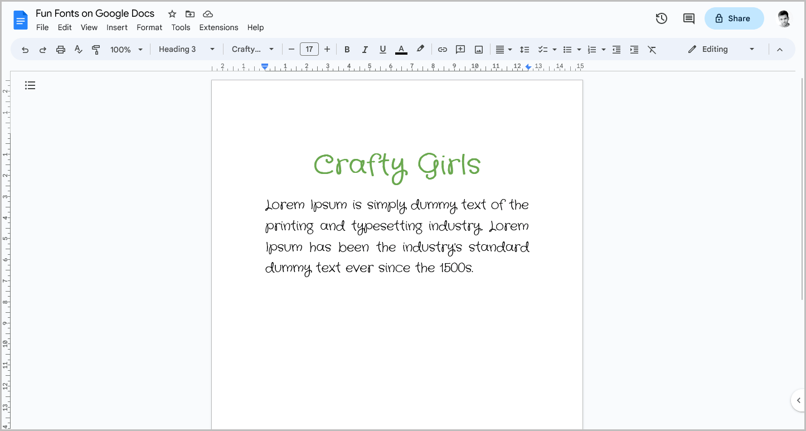Open the text color picker
The height and width of the screenshot is (431, 806).
click(401, 49)
